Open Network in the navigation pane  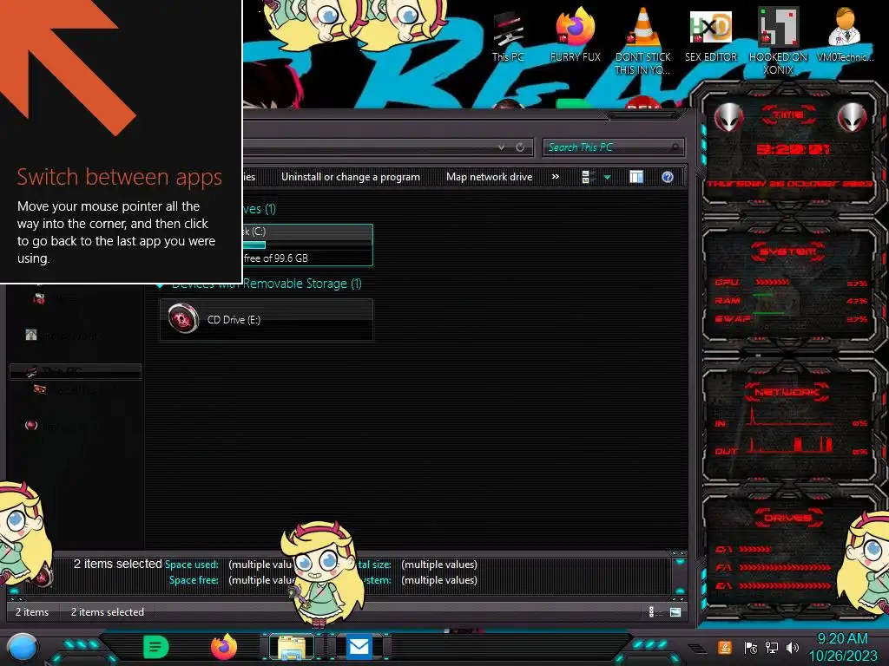(55, 425)
